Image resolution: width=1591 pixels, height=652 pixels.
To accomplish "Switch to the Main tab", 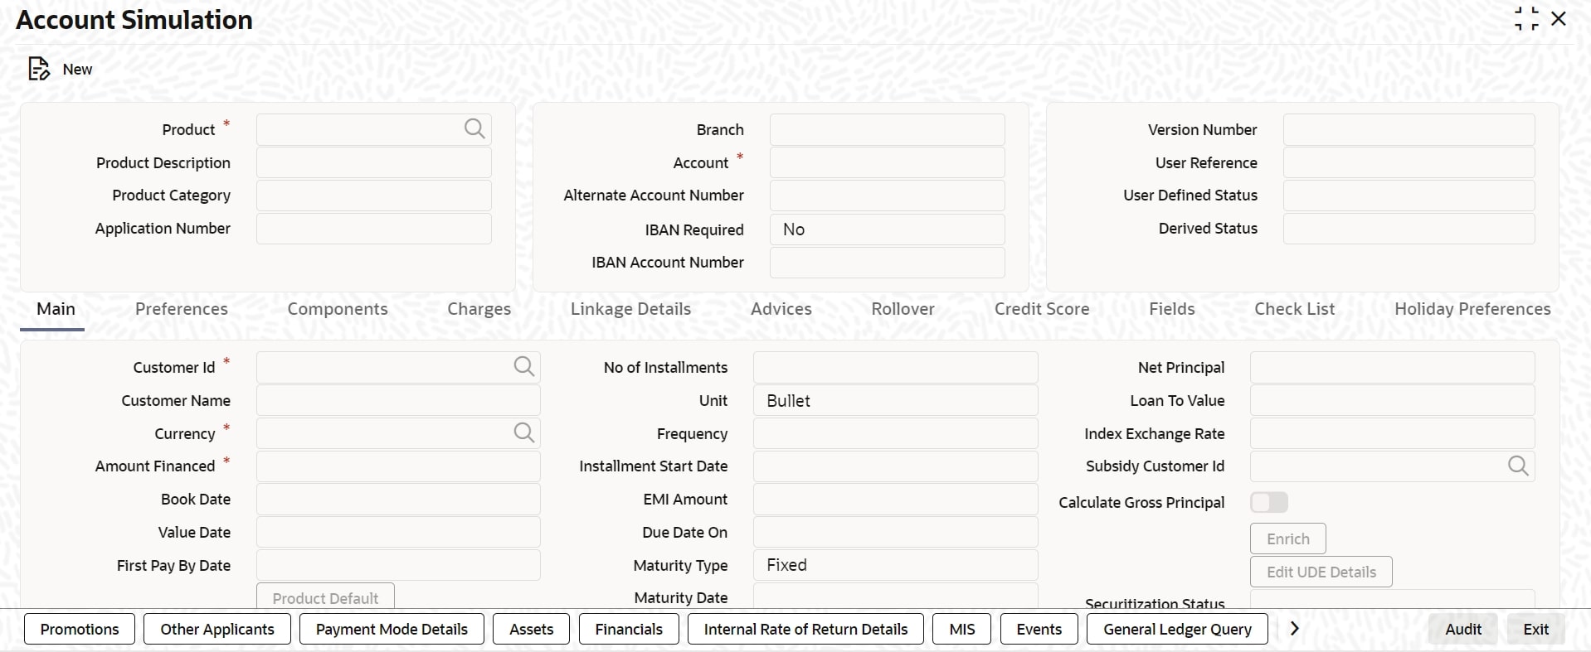I will (x=56, y=309).
